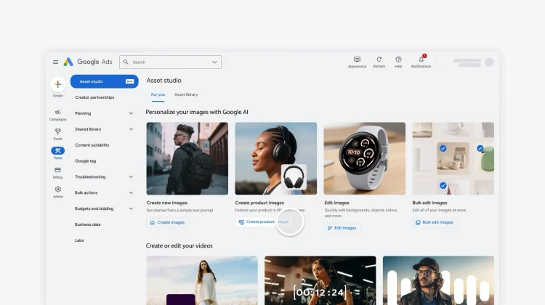Viewport: 545px width, 305px height.
Task: Open Admin gear icon
Action: [58, 190]
